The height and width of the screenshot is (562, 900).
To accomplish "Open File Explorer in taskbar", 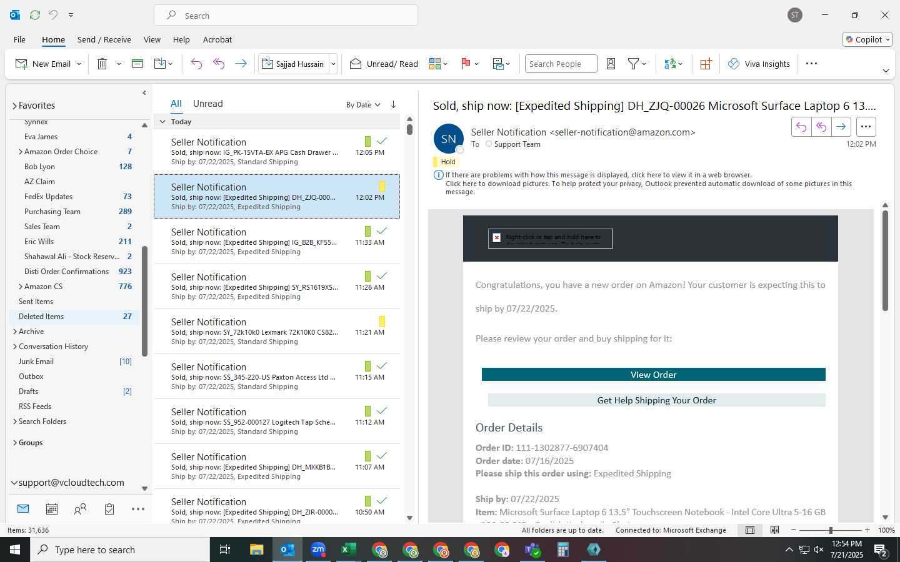I will [x=257, y=550].
